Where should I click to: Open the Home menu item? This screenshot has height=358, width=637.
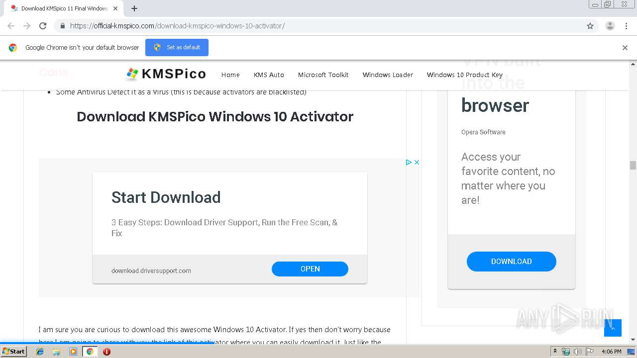[x=230, y=75]
